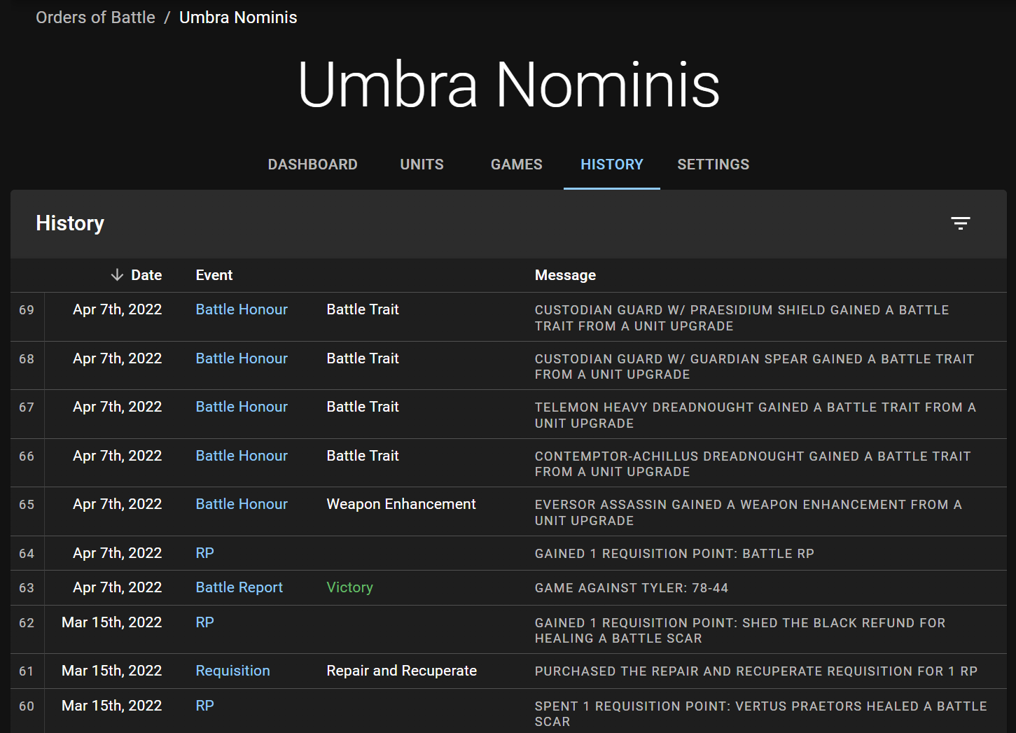Image resolution: width=1016 pixels, height=733 pixels.
Task: Switch to the Dashboard tab
Action: (x=312, y=165)
